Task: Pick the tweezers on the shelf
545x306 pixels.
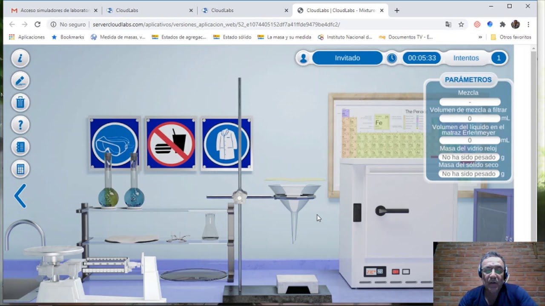Action: 178,238
